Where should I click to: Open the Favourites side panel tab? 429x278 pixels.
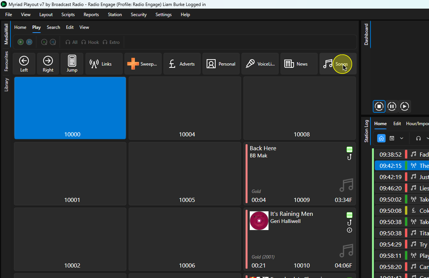(x=6, y=61)
